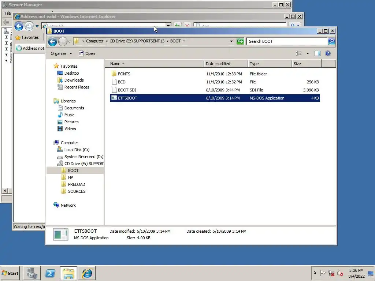
Task: Toggle the preview pane button
Action: [x=318, y=53]
